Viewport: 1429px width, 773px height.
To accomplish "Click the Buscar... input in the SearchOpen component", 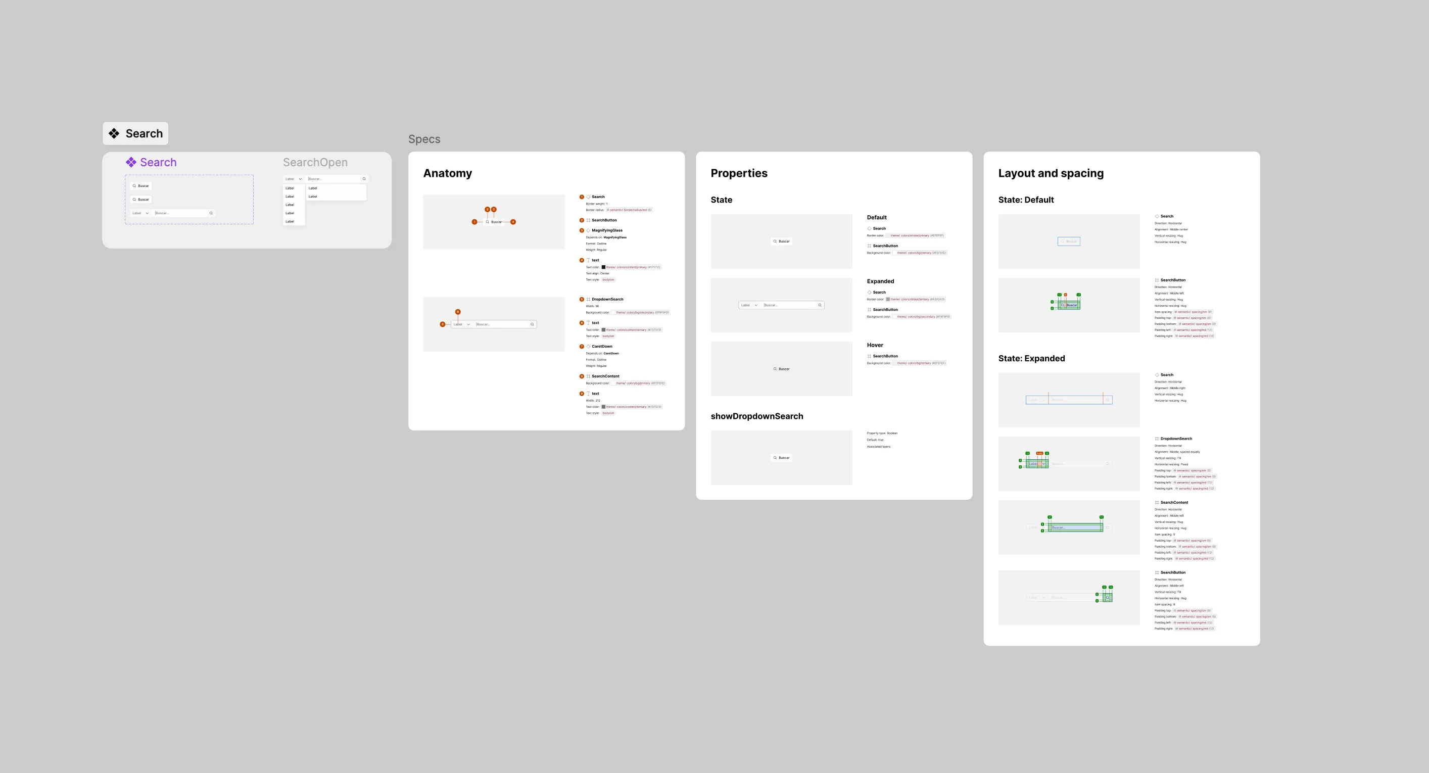I will coord(333,178).
